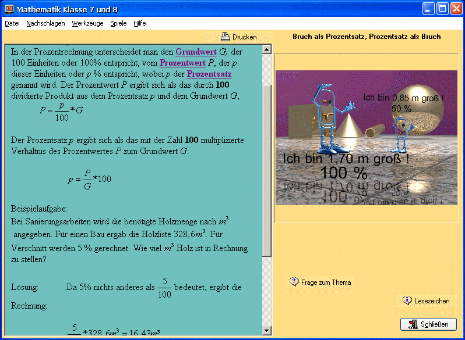Click the scrollbar down arrow in text panel
The width and height of the screenshot is (465, 340).
pyautogui.click(x=267, y=331)
